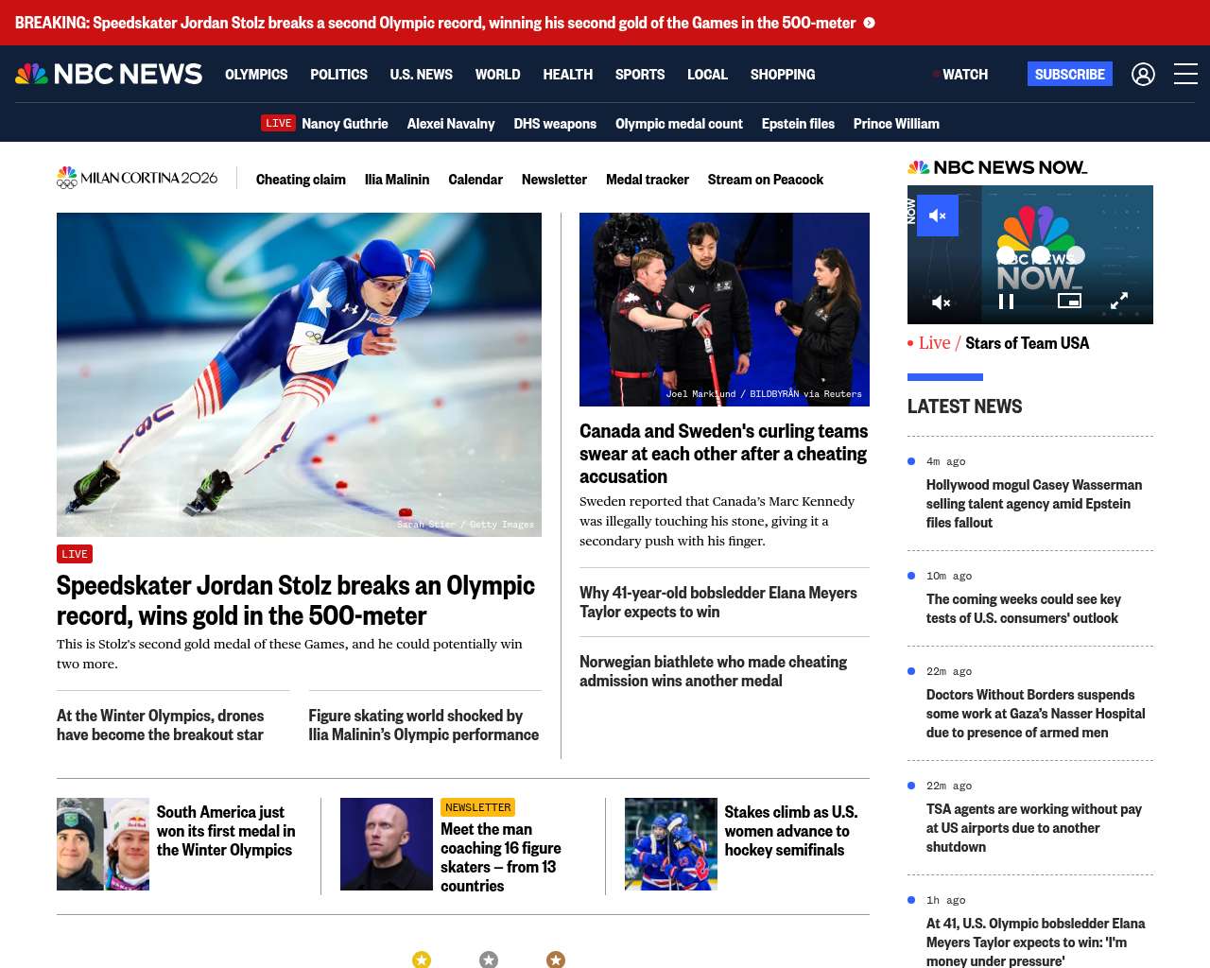Open the Norwegian biathlete cheating admission story
This screenshot has width=1210, height=968.
click(713, 671)
